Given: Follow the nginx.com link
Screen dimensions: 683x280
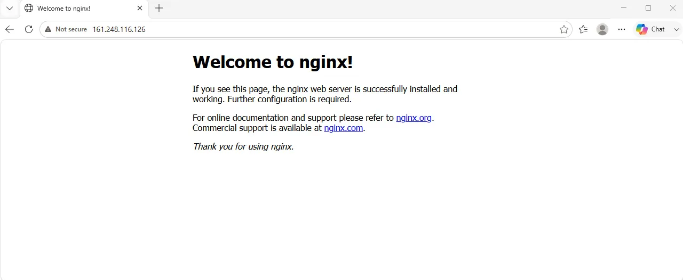Looking at the screenshot, I should (x=344, y=128).
